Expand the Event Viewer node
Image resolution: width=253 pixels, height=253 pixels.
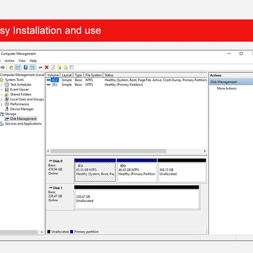pos(2,89)
